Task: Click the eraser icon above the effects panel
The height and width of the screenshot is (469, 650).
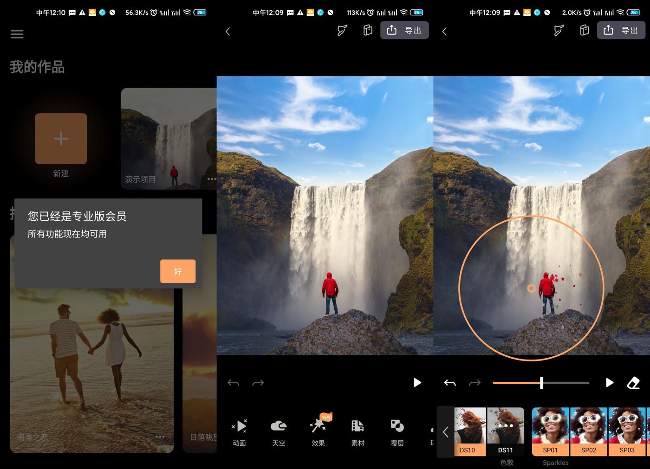Action: 633,383
